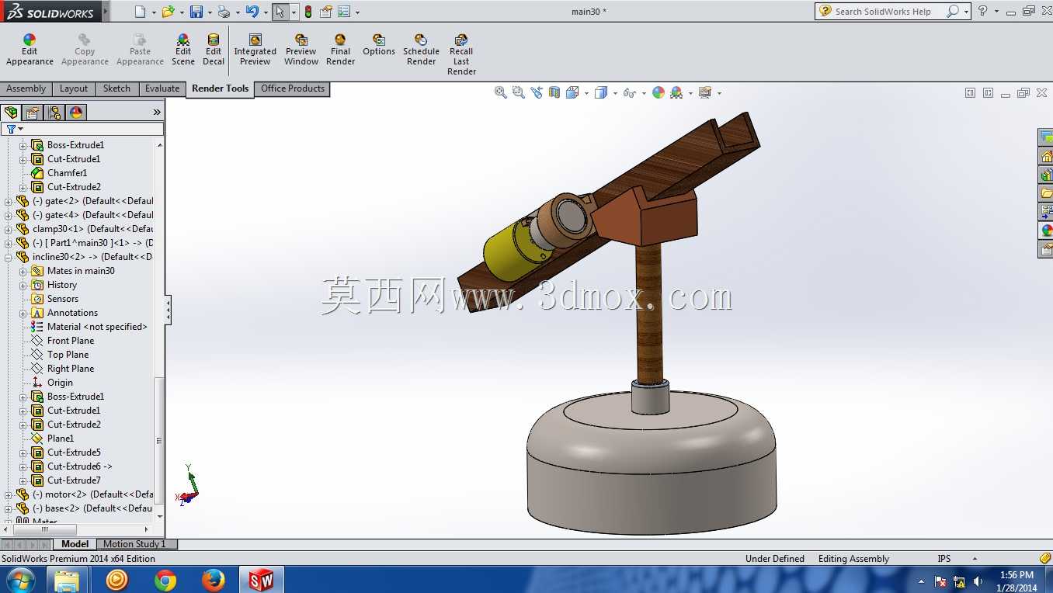Open the render Preview Window
The image size is (1053, 593).
coord(301,50)
